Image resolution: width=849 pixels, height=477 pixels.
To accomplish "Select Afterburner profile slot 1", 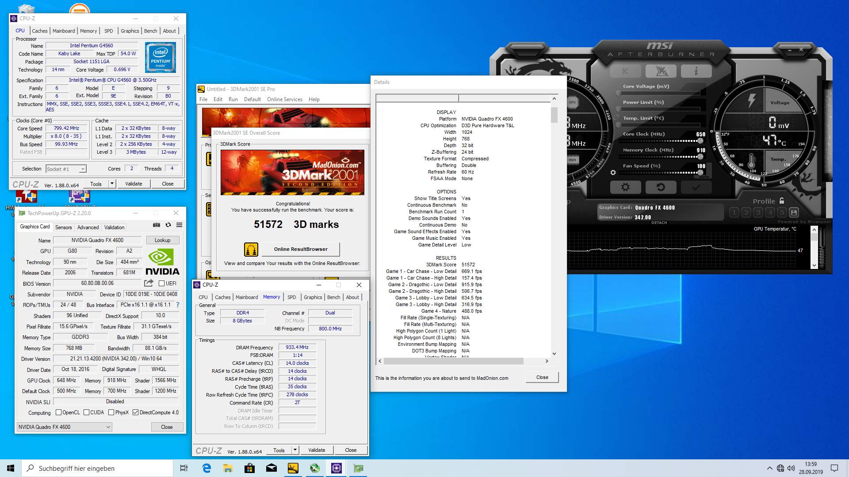I will [734, 212].
